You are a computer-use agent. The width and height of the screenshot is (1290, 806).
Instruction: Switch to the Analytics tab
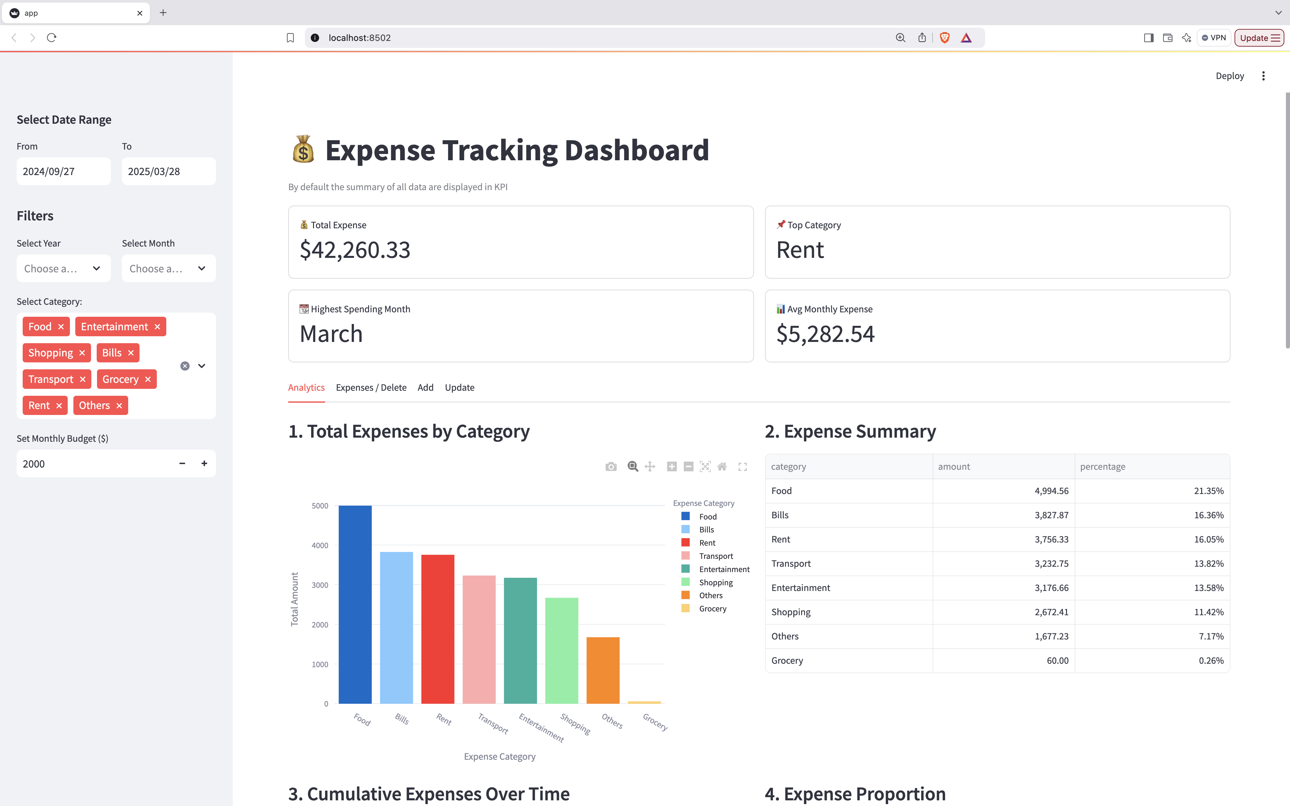(x=306, y=388)
